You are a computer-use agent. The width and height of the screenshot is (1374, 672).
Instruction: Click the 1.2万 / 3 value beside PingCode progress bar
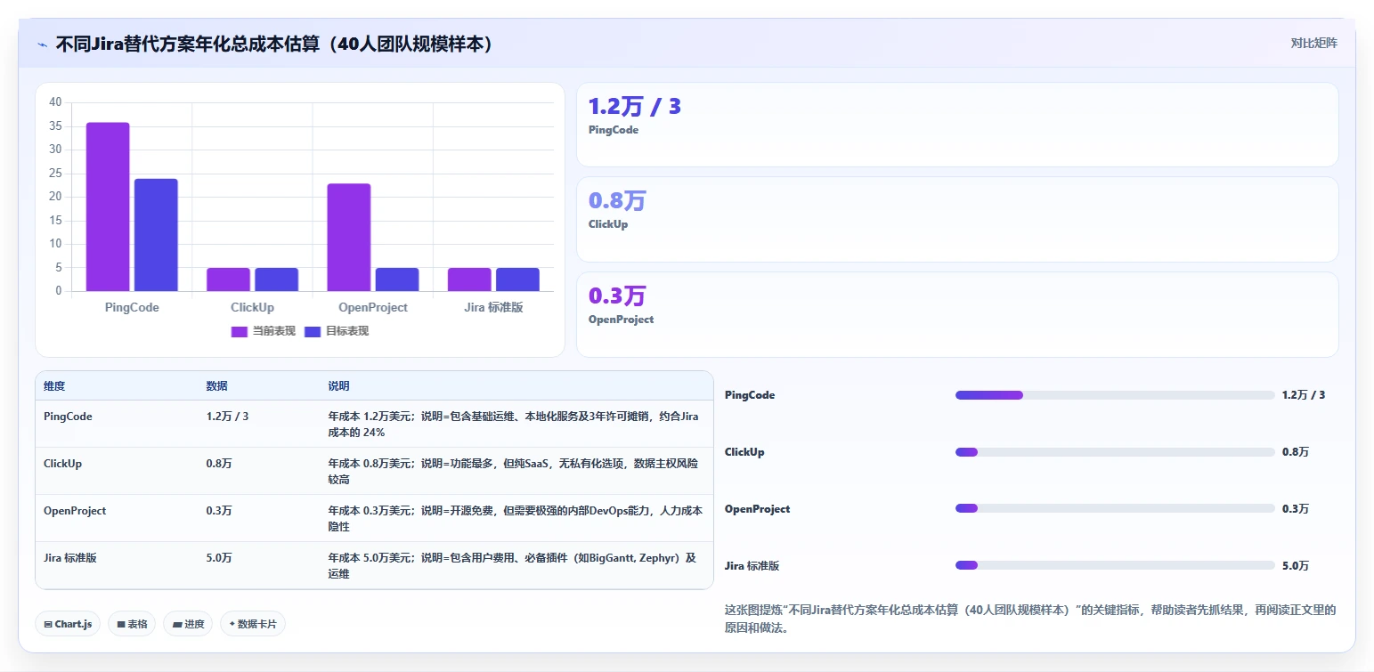1304,395
